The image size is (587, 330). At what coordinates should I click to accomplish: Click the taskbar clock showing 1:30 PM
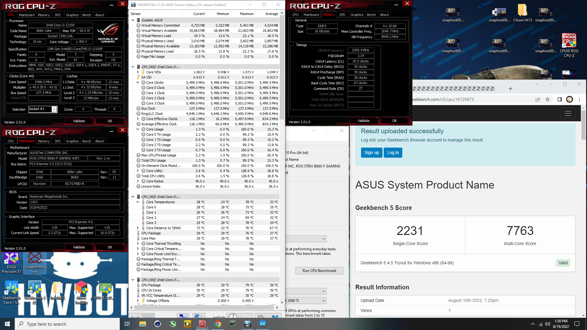561,324
